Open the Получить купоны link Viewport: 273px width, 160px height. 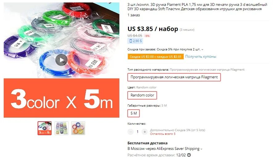201,57
